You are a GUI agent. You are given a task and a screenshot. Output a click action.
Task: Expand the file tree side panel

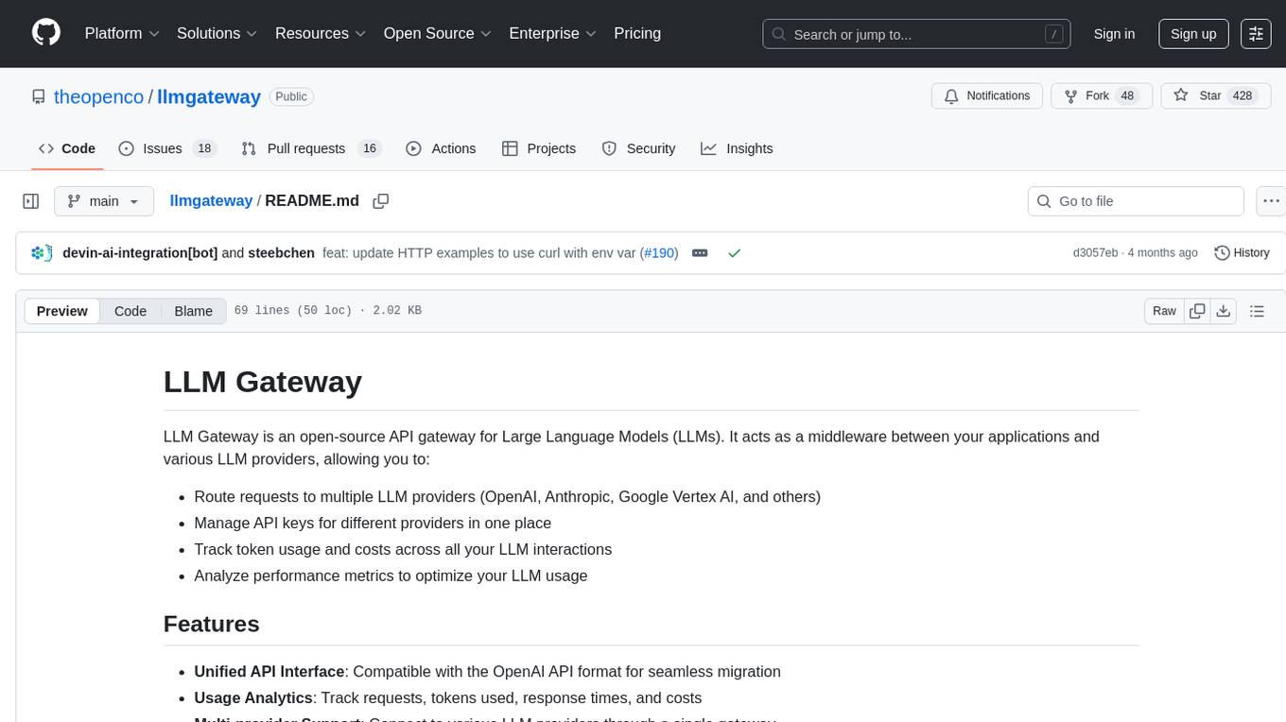click(31, 201)
